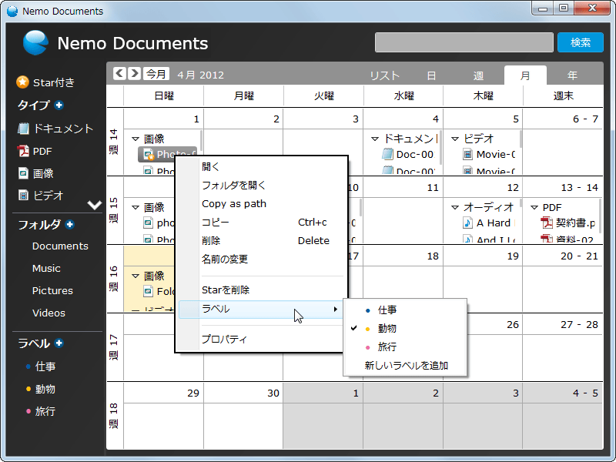Add a label with the ラベル plus icon
Viewport: 616px width, 462px height.
tap(59, 343)
